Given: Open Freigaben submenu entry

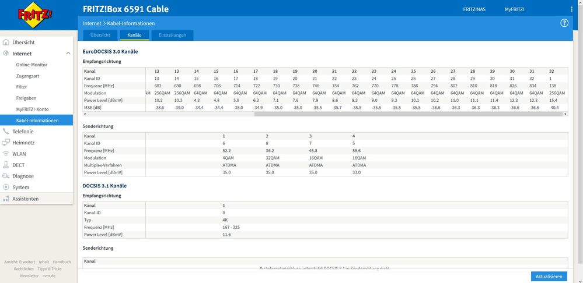Looking at the screenshot, I should [x=26, y=98].
